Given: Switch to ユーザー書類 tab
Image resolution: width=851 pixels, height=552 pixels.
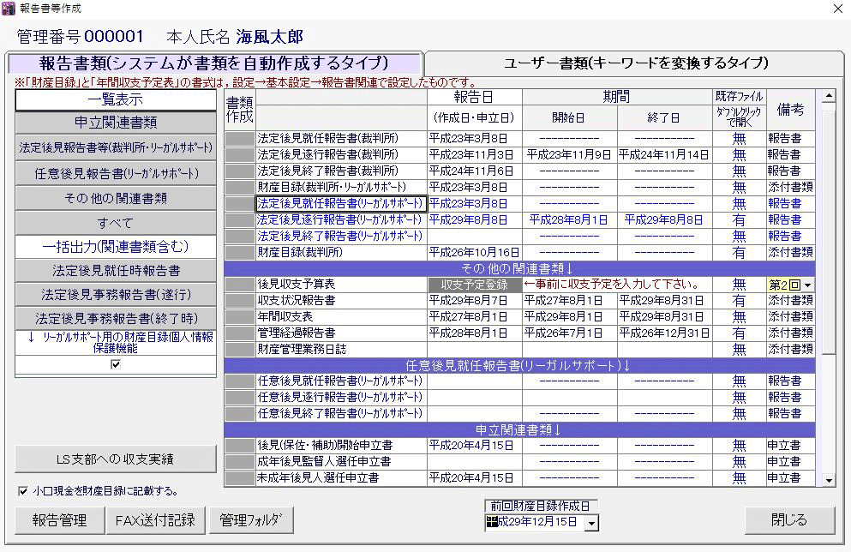Looking at the screenshot, I should 635,63.
